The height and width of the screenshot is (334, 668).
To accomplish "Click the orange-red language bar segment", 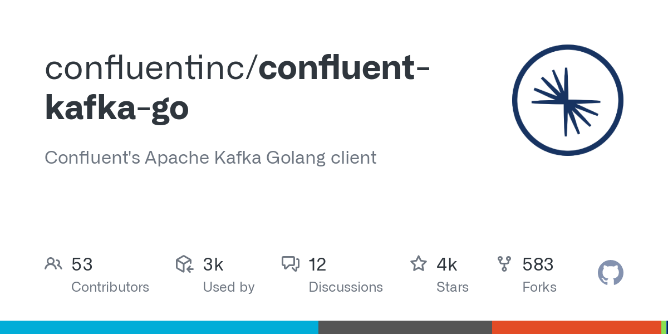I will coord(576,327).
